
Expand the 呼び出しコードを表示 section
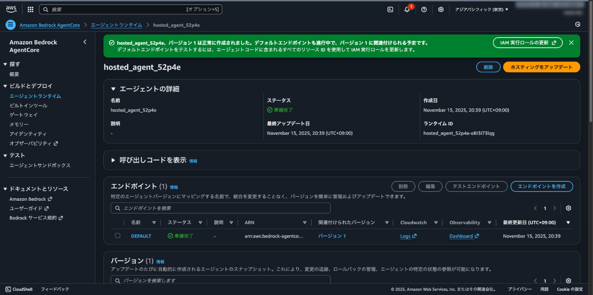(x=113, y=160)
